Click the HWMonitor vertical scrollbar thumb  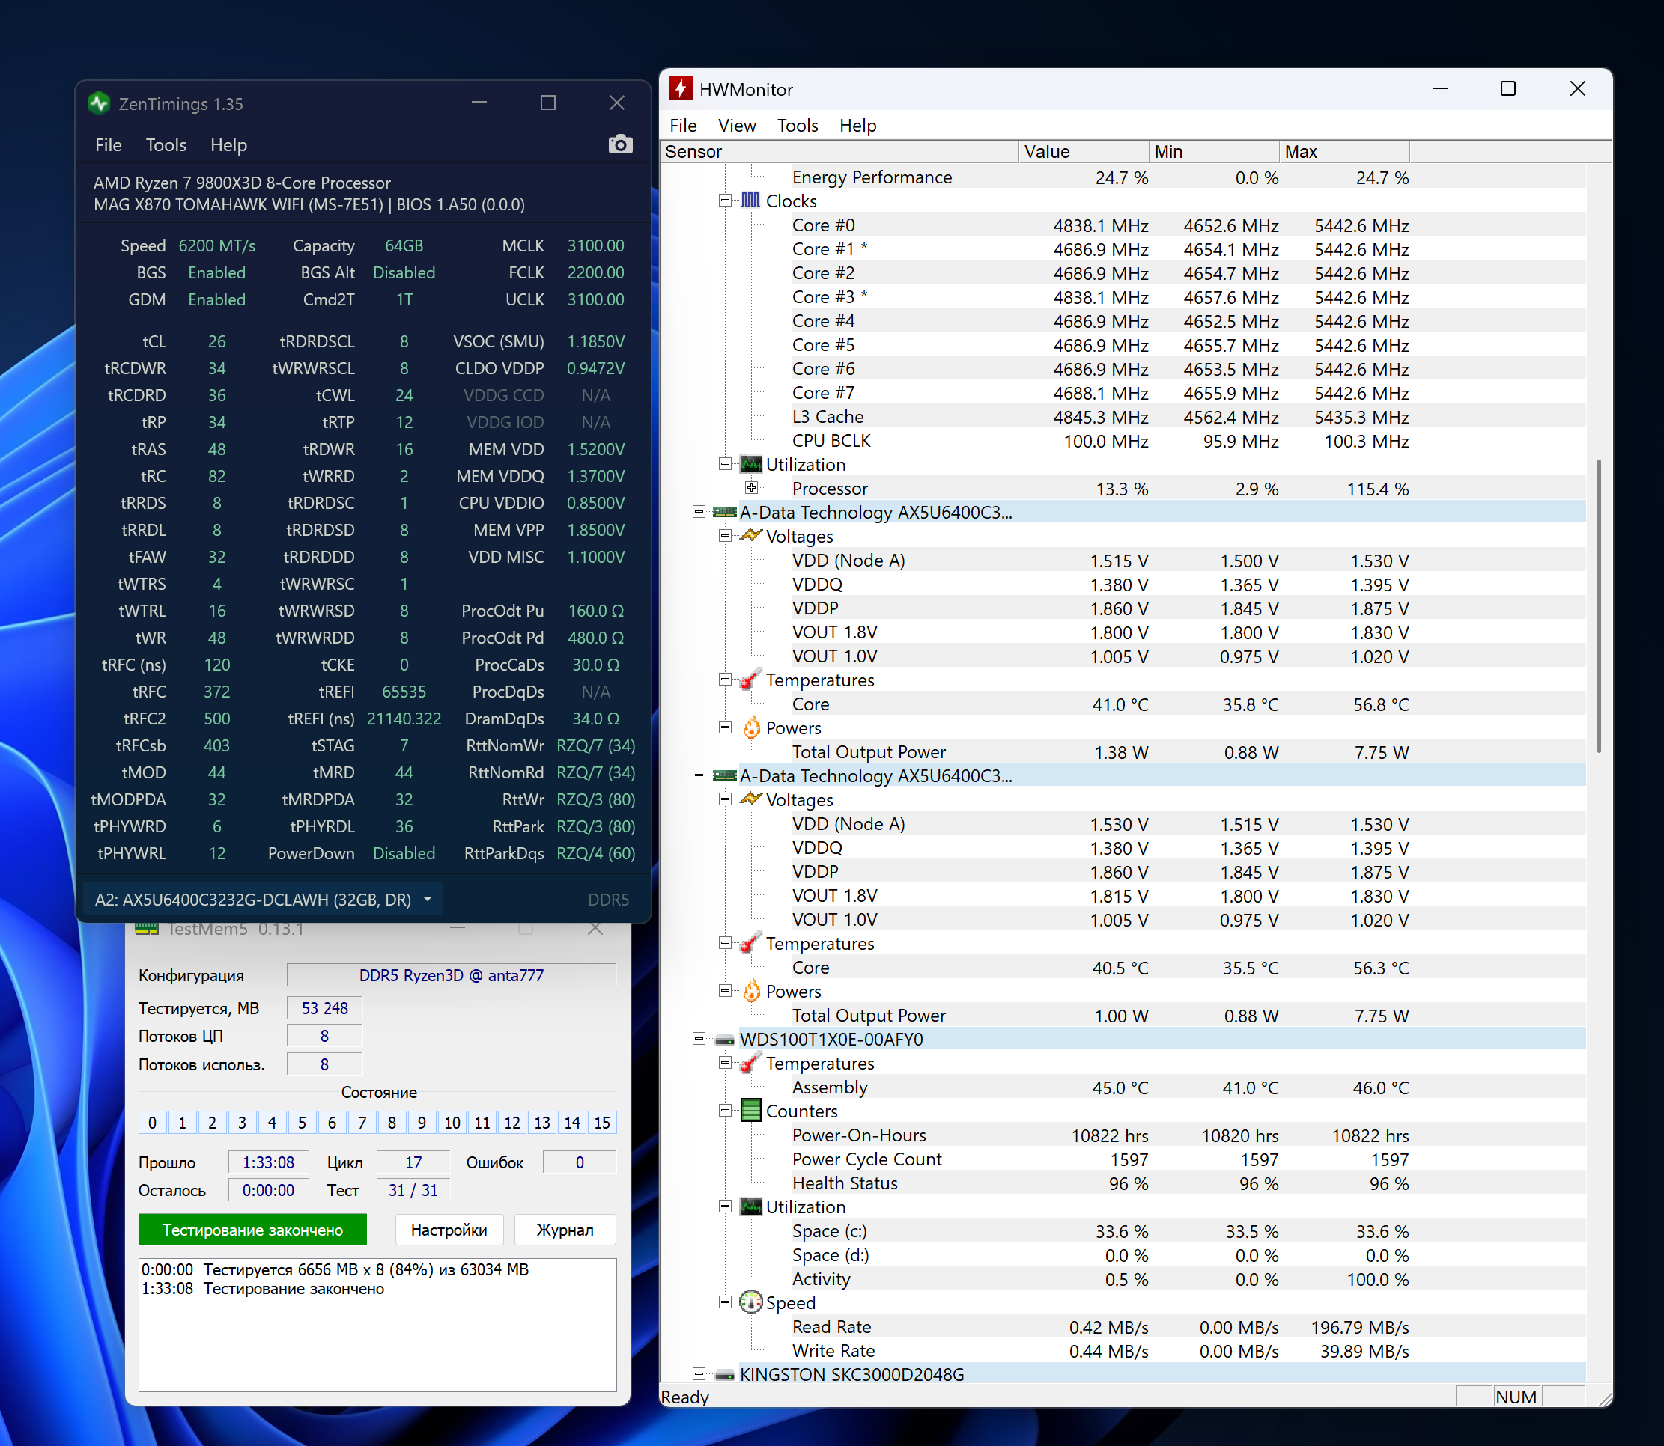pos(1598,605)
